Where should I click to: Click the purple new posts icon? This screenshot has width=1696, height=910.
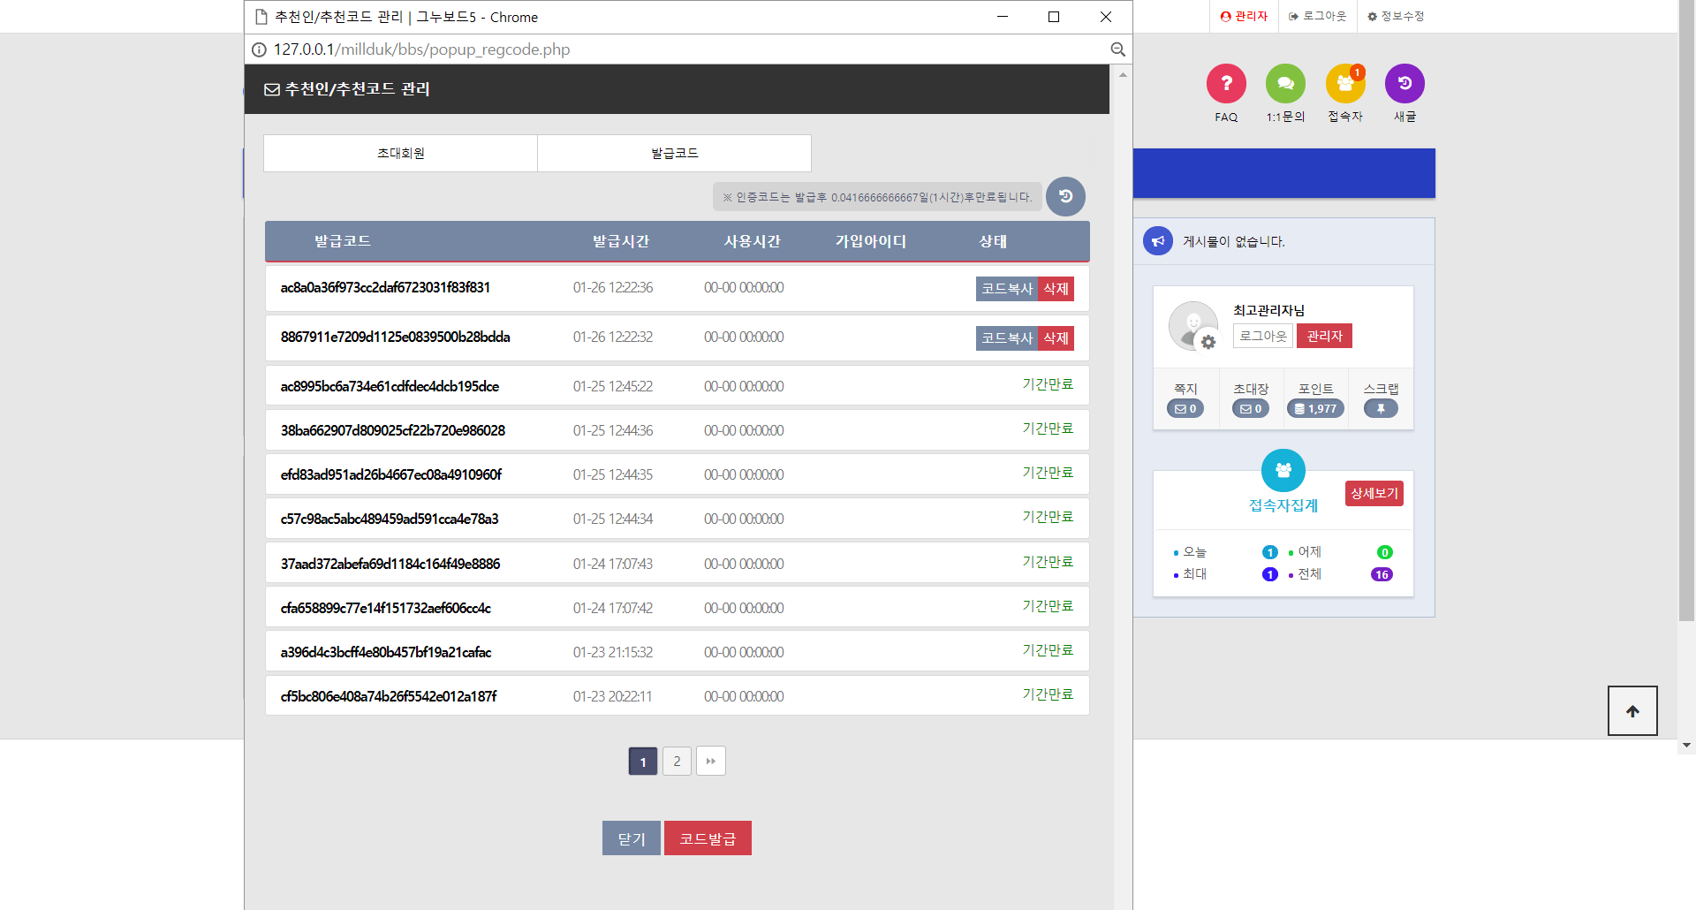click(1404, 84)
